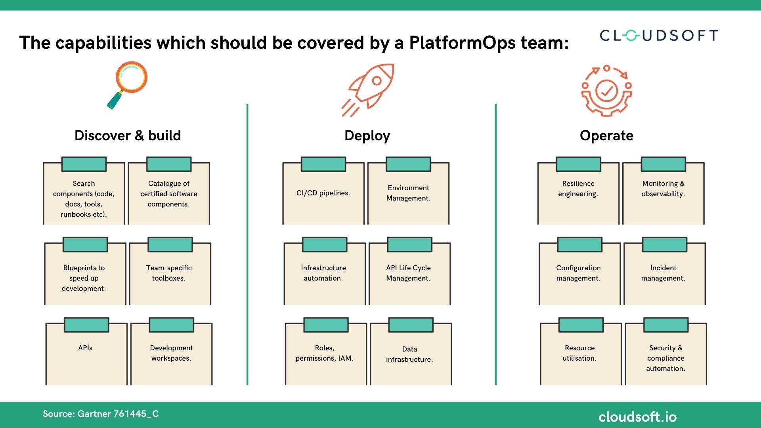Select the Security & compliance automation card
This screenshot has height=428, width=761.
[x=666, y=351]
